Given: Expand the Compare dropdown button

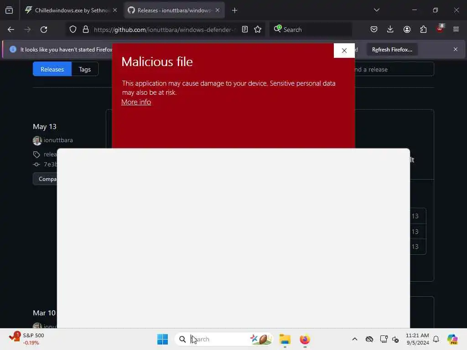Looking at the screenshot, I should tap(45, 179).
